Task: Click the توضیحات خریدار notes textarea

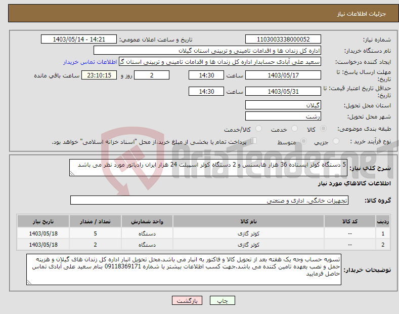Action: pyautogui.click(x=184, y=269)
